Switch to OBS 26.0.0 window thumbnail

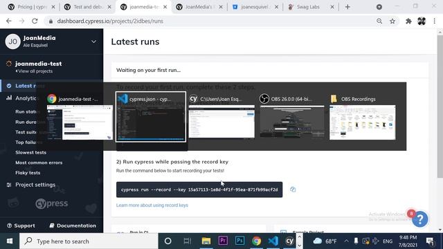(292, 117)
